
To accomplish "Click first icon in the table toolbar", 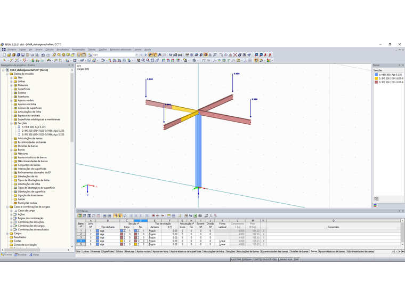I will click(79, 215).
